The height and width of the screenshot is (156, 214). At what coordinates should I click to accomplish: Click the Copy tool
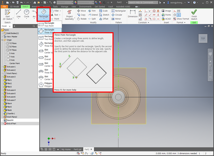pos(81,15)
